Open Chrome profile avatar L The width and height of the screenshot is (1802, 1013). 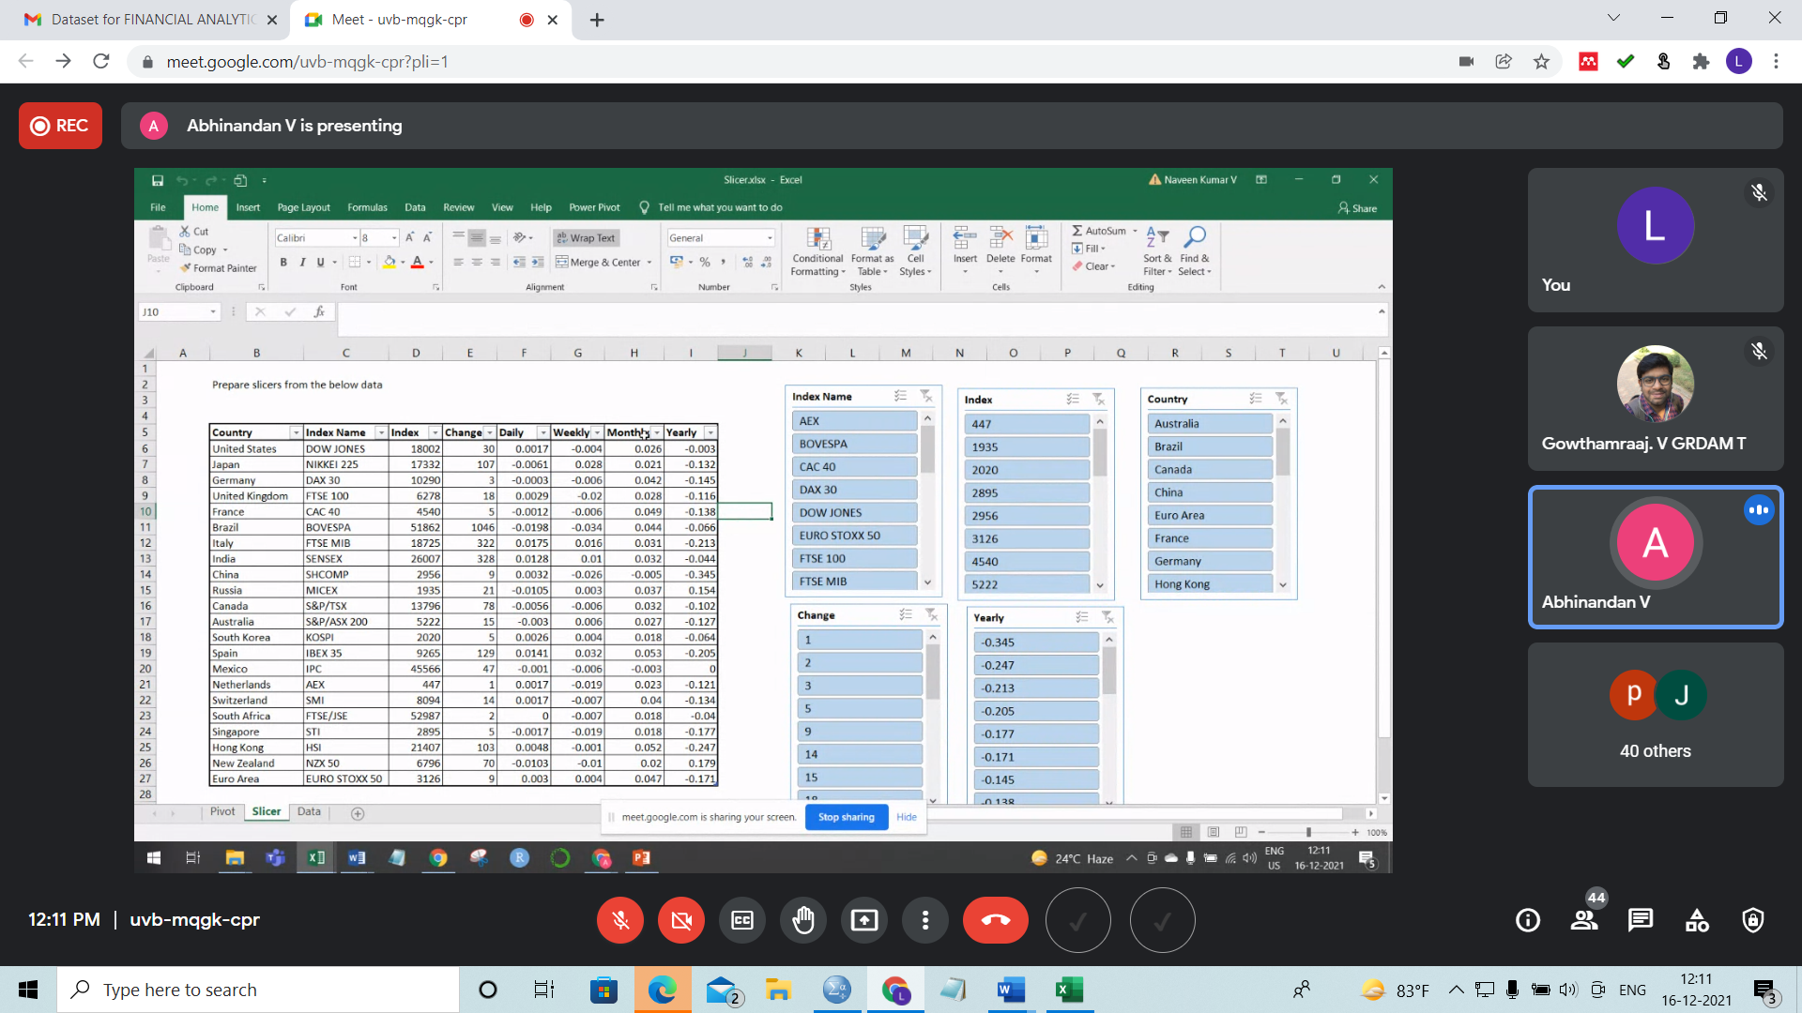click(x=1738, y=61)
